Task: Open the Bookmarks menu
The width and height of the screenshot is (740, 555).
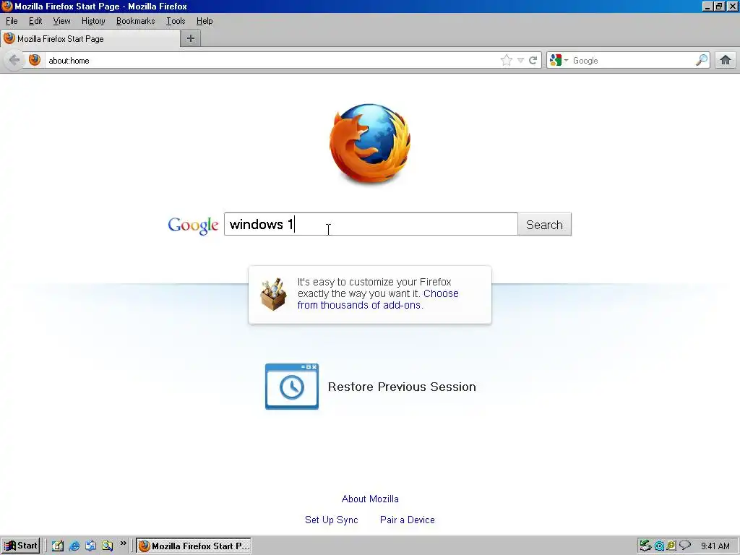Action: (135, 21)
